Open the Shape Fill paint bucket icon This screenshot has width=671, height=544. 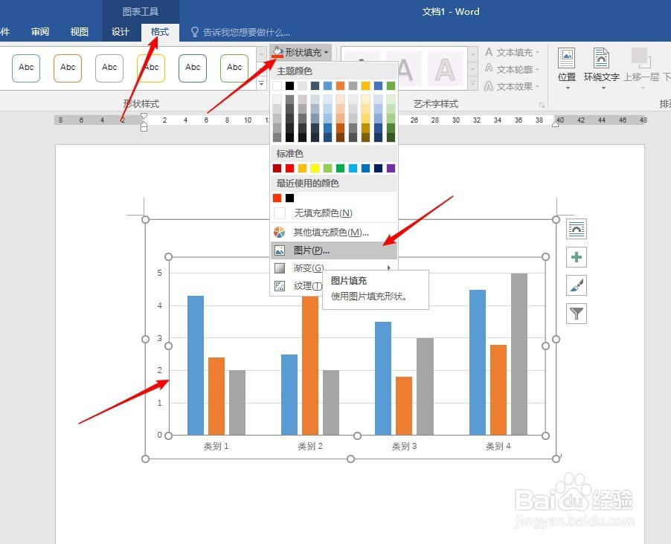point(277,52)
